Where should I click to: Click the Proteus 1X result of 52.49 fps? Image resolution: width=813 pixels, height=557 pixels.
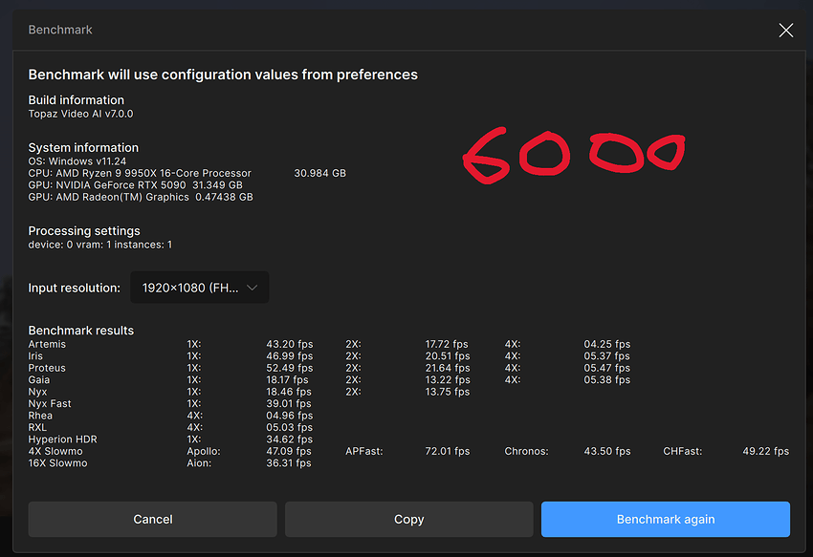point(289,368)
